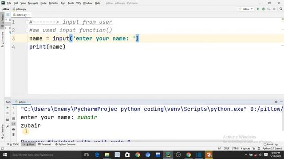Clear all Run console output via trash icon
This screenshot has height=159, width=284.
13,135
